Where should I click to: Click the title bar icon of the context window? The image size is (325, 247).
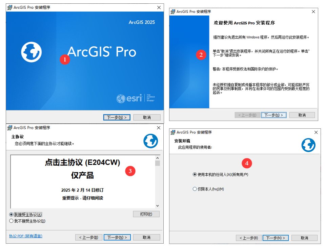click(x=172, y=132)
